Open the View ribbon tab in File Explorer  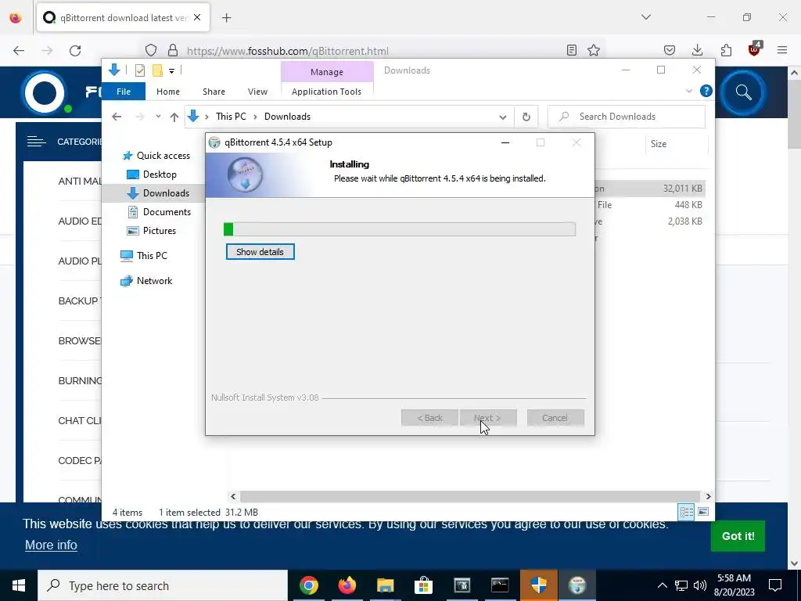(x=257, y=92)
